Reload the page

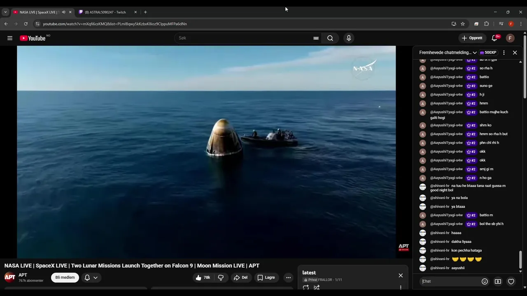coord(26,24)
